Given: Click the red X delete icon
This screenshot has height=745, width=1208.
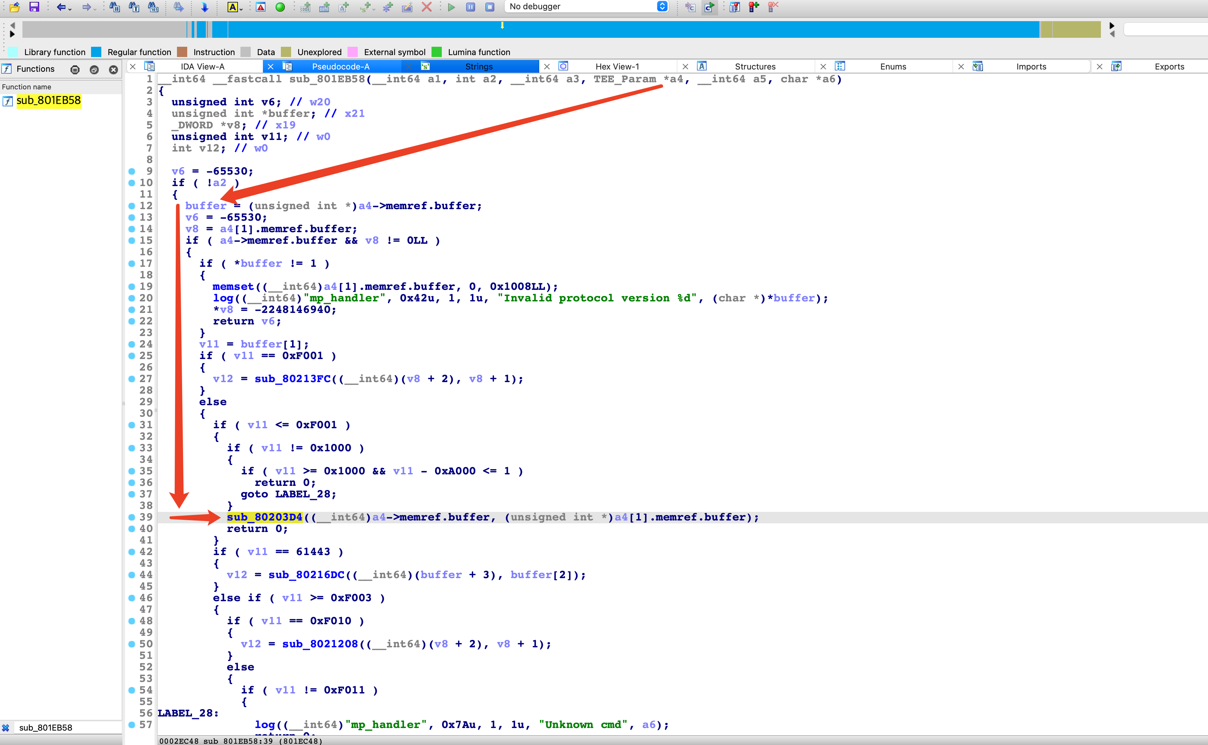Looking at the screenshot, I should click(x=427, y=7).
